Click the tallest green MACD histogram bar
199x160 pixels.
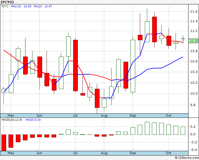(147, 128)
